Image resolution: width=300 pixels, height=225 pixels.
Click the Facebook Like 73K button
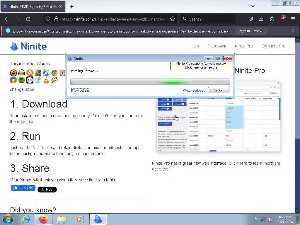click(23, 188)
